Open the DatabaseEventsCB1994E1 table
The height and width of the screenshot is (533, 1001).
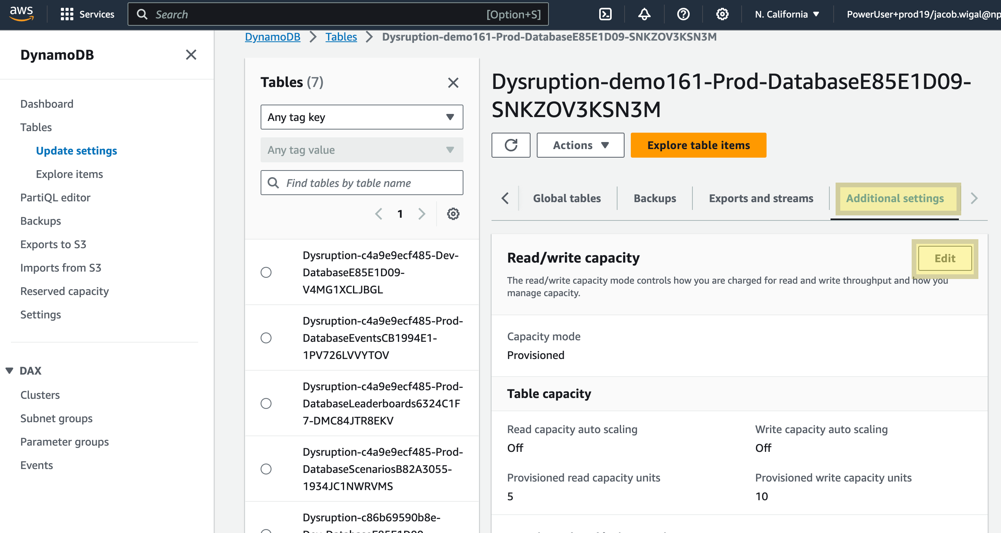(x=383, y=338)
